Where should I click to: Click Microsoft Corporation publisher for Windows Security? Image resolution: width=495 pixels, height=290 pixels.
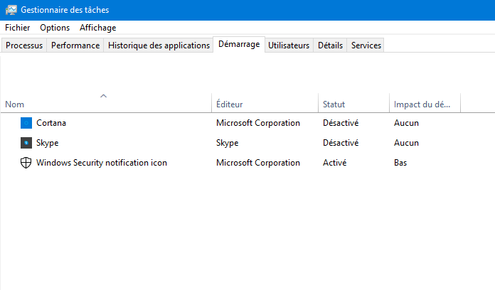tap(258, 163)
